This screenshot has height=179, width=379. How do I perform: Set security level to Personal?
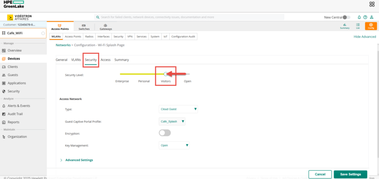144,81
